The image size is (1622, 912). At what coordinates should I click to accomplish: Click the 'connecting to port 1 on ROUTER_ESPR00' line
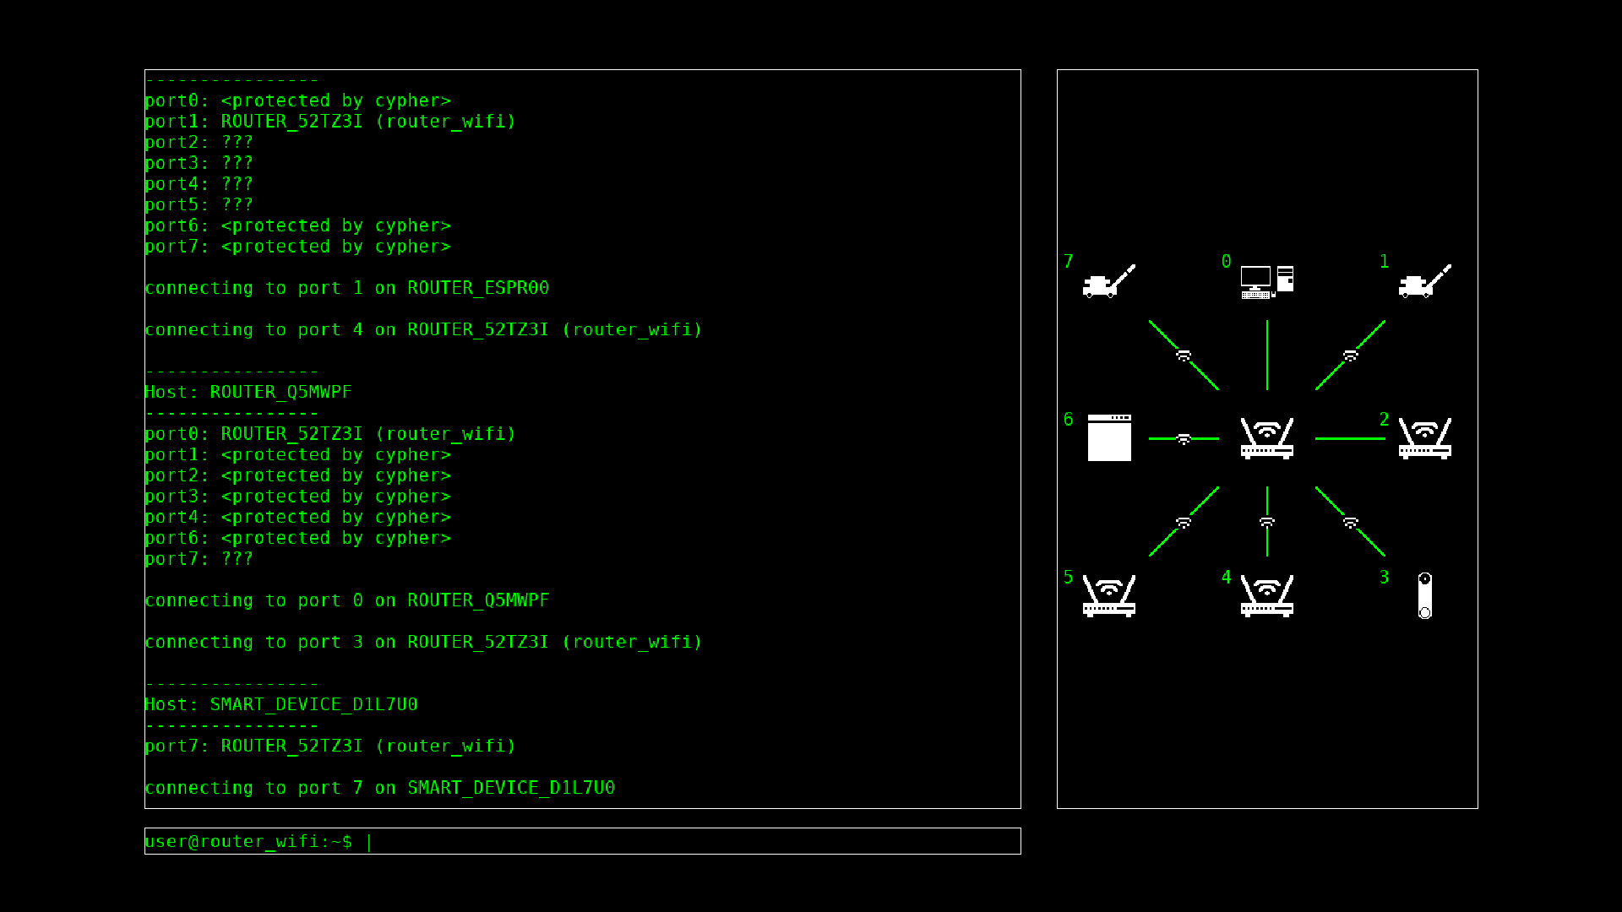[346, 288]
